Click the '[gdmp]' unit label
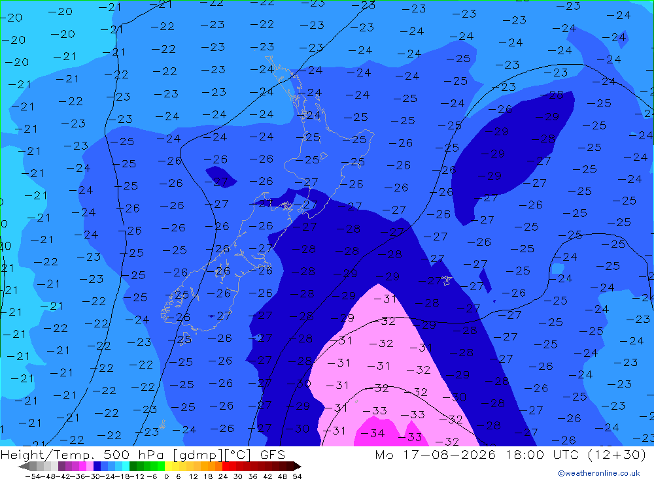The height and width of the screenshot is (479, 654). click(x=199, y=455)
